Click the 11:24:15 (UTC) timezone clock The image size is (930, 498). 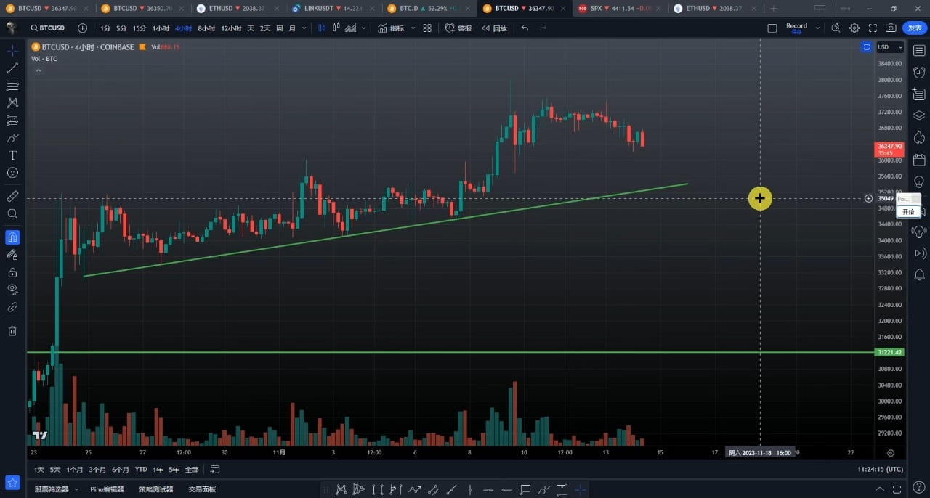[x=881, y=469]
